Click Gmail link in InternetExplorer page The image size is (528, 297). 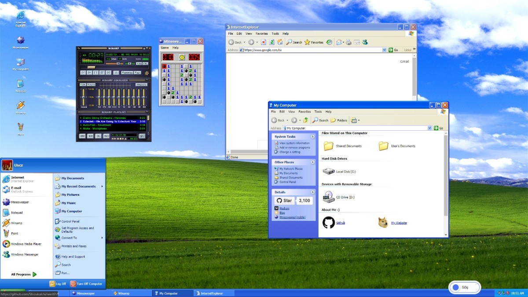click(x=404, y=62)
